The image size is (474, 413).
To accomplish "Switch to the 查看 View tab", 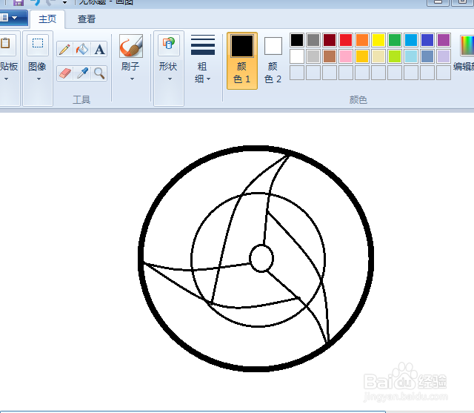I will coord(87,19).
